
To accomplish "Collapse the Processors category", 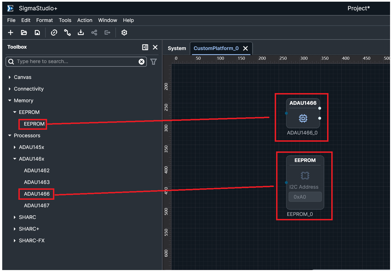I will (x=10, y=136).
